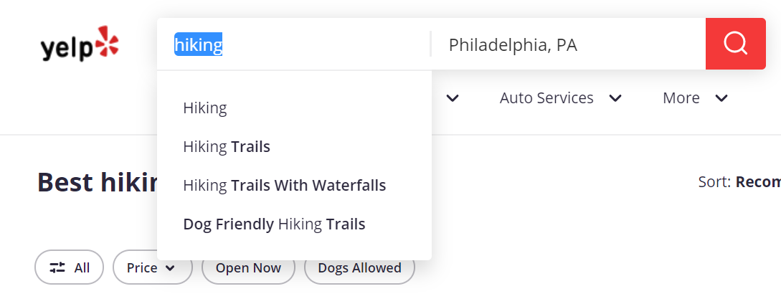Viewport: 781px width, 304px height.
Task: Open the Price filter dropdown
Action: pyautogui.click(x=153, y=267)
